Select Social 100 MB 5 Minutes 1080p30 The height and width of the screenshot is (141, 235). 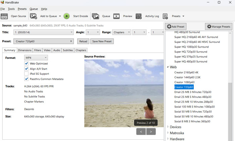(194, 107)
